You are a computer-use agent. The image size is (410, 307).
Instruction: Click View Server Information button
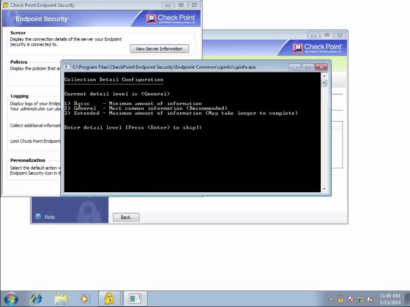(159, 49)
